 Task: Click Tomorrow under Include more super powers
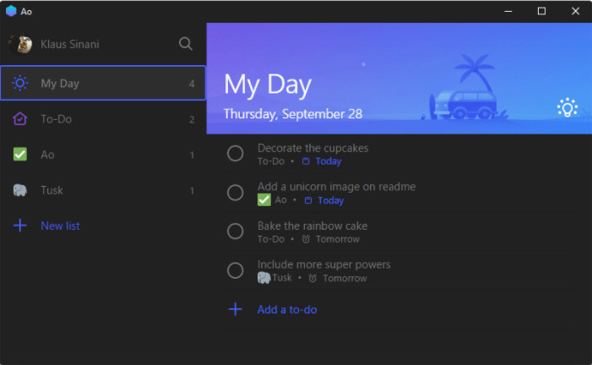[x=345, y=279]
